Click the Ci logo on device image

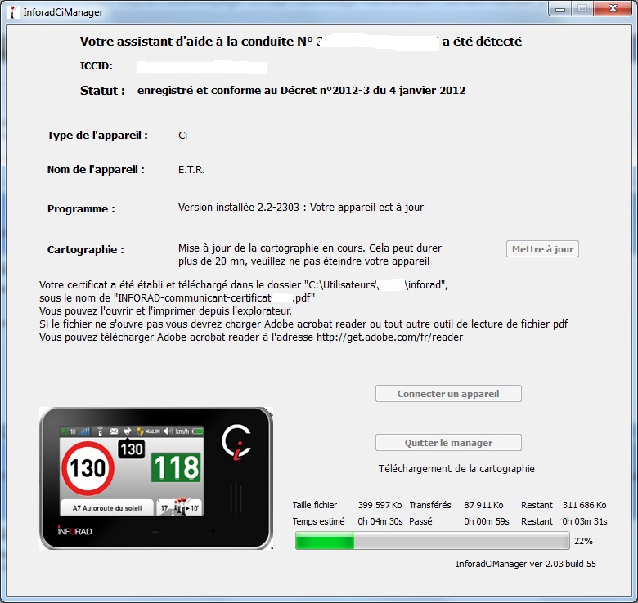click(237, 442)
